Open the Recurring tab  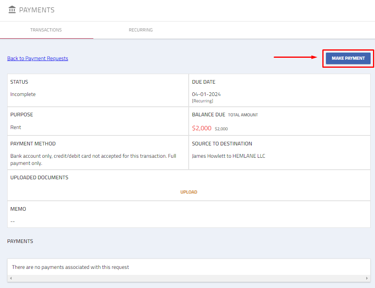[140, 30]
